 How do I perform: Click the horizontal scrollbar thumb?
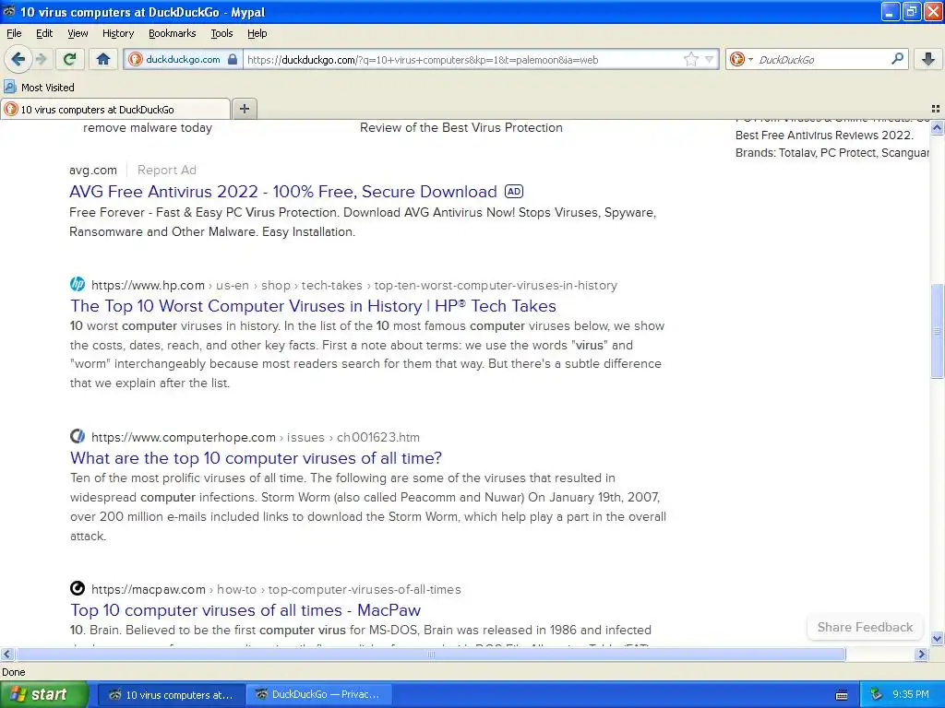click(430, 654)
